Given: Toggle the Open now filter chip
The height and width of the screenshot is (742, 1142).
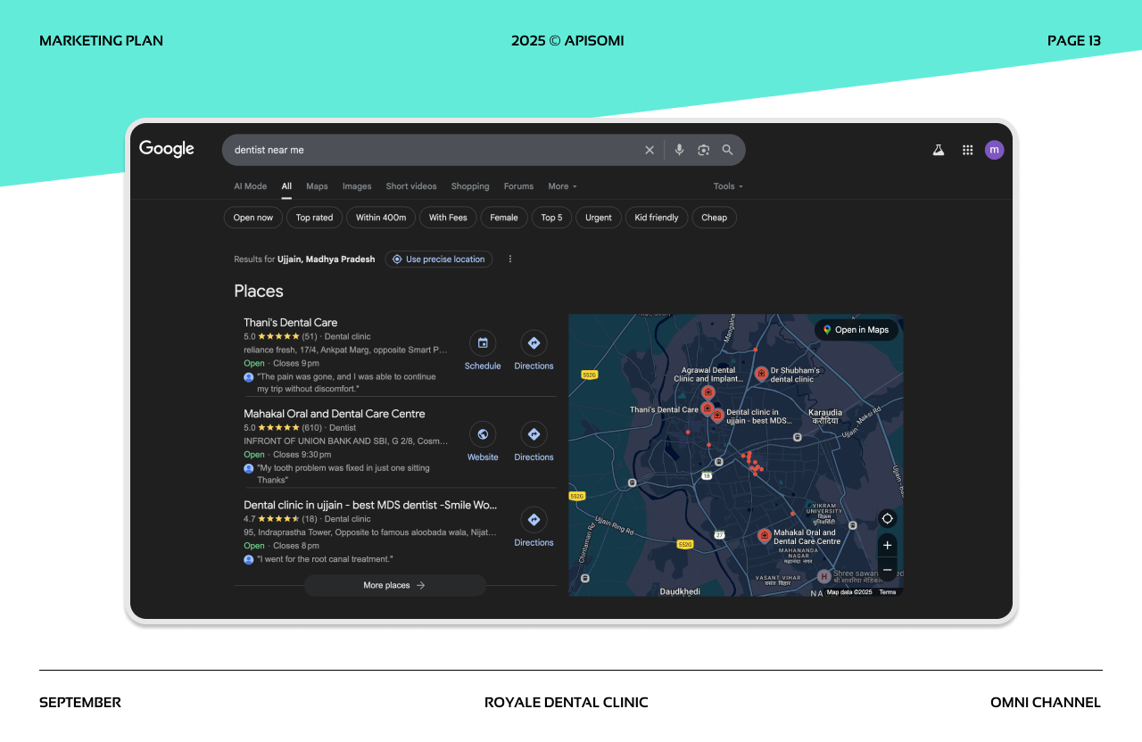Looking at the screenshot, I should coord(253,218).
